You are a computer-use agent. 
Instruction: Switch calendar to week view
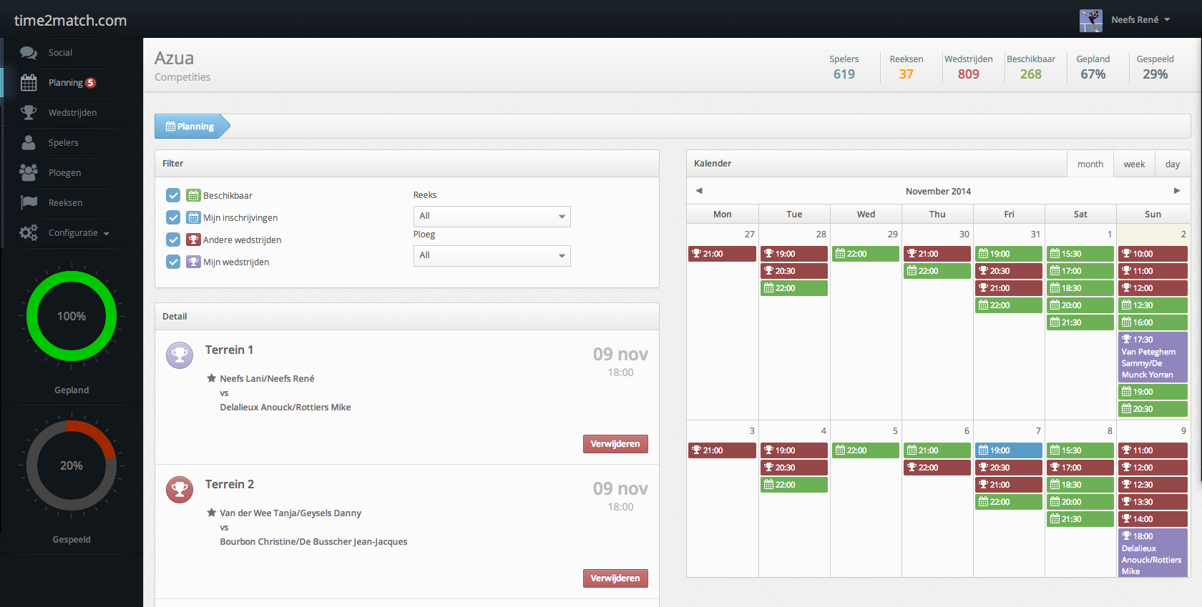click(x=1134, y=164)
